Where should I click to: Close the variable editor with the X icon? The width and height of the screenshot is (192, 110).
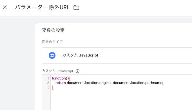(5, 7)
